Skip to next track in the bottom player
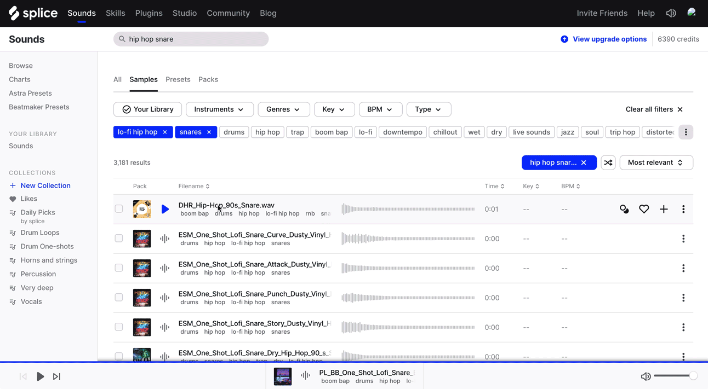Screen dimensions: 708x389 pyautogui.click(x=56, y=376)
